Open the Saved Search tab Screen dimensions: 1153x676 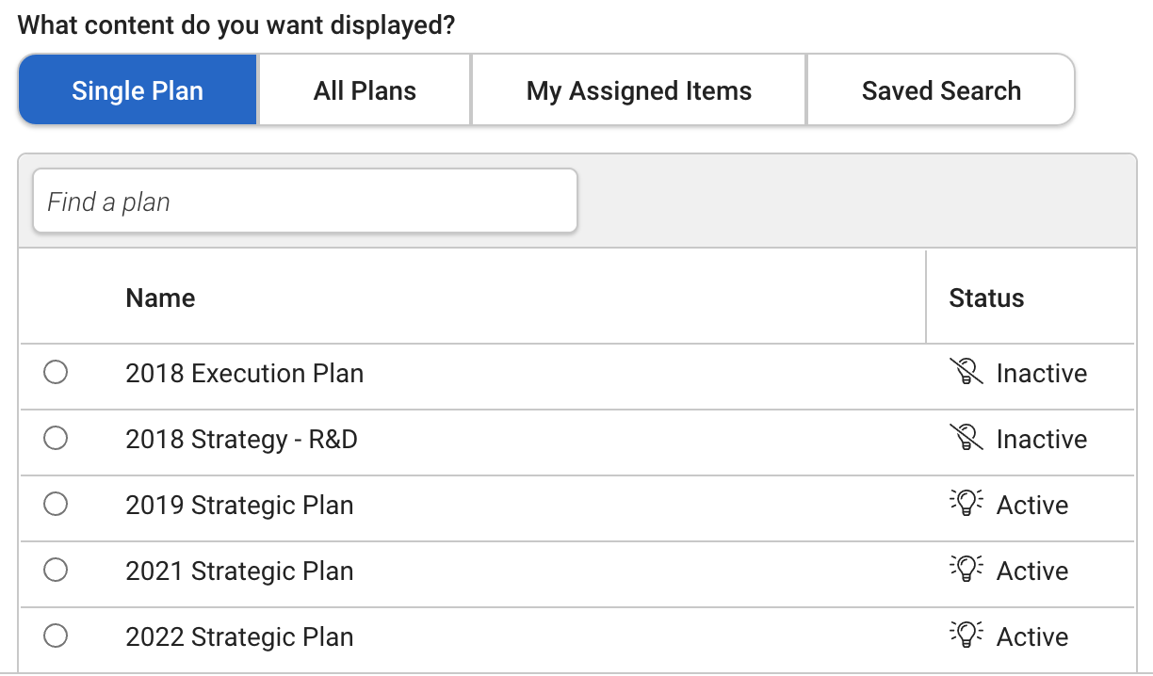[x=941, y=90]
